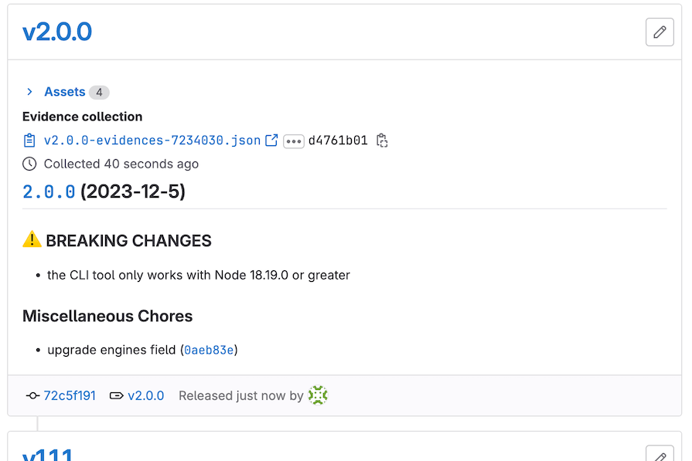Click the releaser's avatar image
Image resolution: width=692 pixels, height=461 pixels.
pyautogui.click(x=317, y=395)
